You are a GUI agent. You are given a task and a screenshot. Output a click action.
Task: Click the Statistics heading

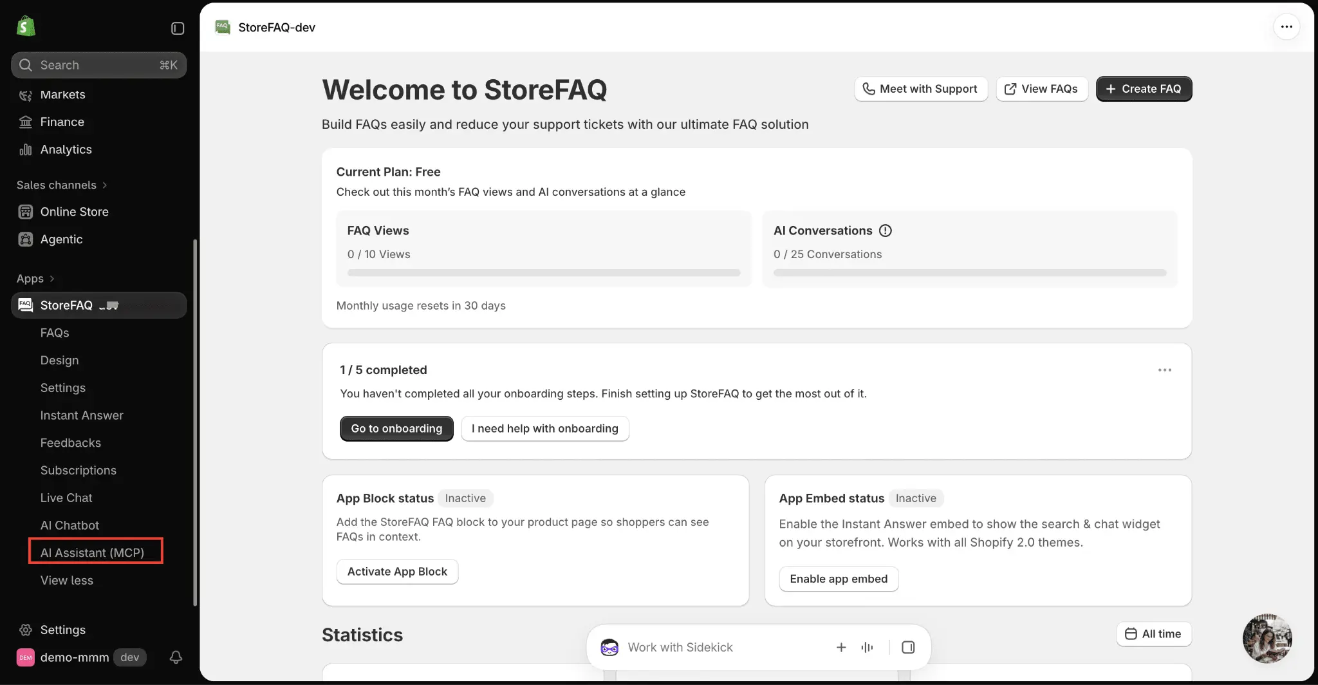[x=362, y=635]
